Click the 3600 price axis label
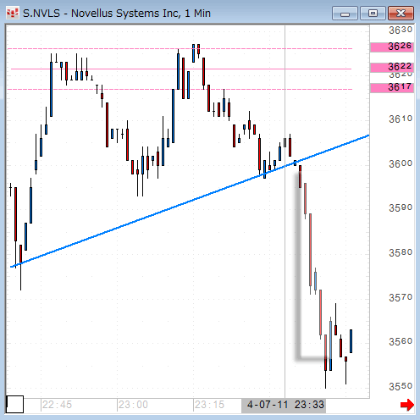Screen dimensions: 420x420 click(401, 163)
